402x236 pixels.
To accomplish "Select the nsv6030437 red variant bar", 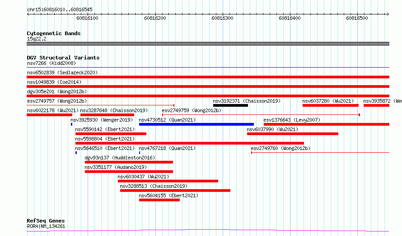I will 168,181.
